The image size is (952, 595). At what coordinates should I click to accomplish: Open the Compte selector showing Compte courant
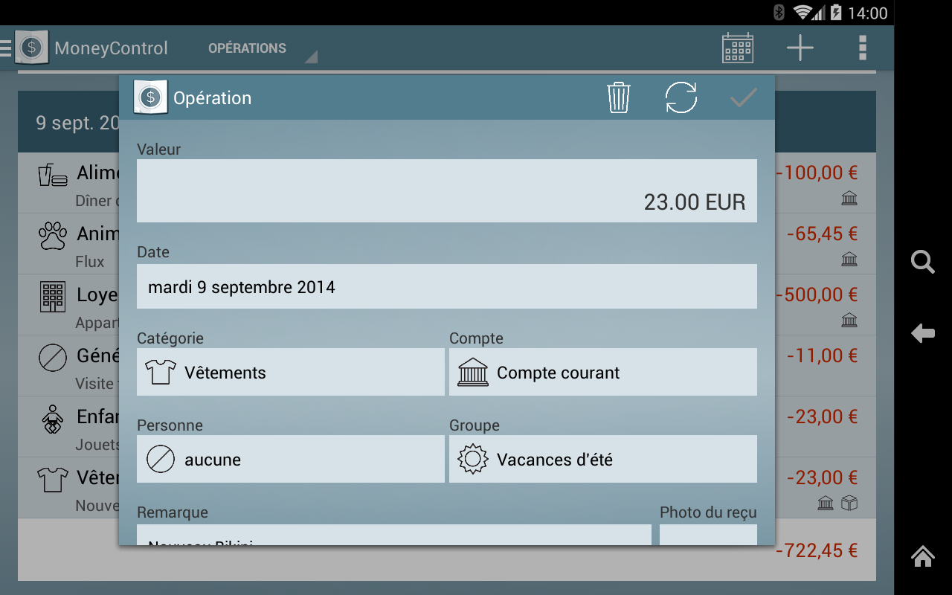(602, 372)
